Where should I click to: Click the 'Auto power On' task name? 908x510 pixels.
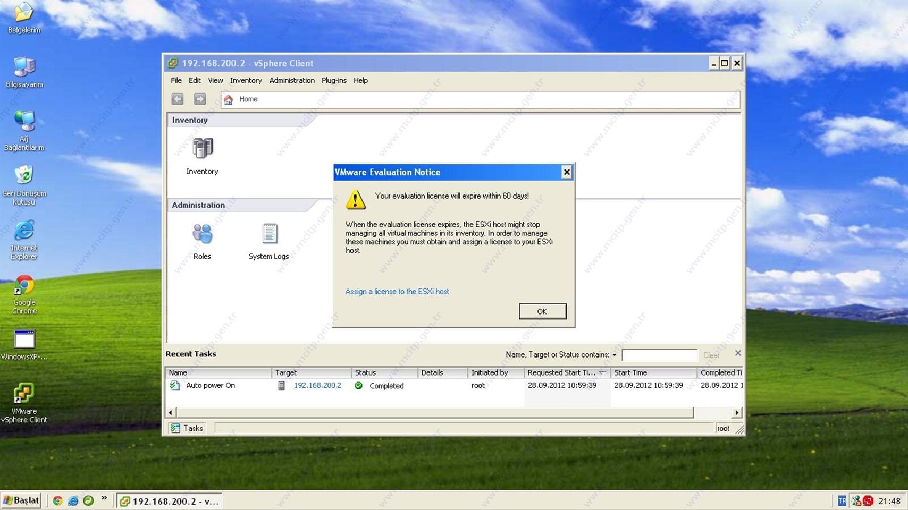[x=211, y=386]
